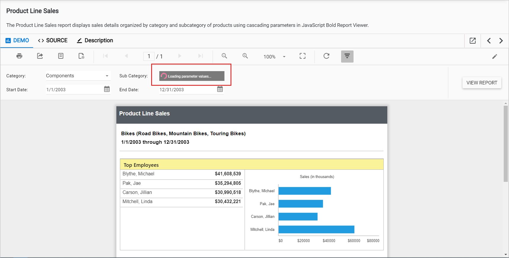Go to first page arrow

[105, 56]
